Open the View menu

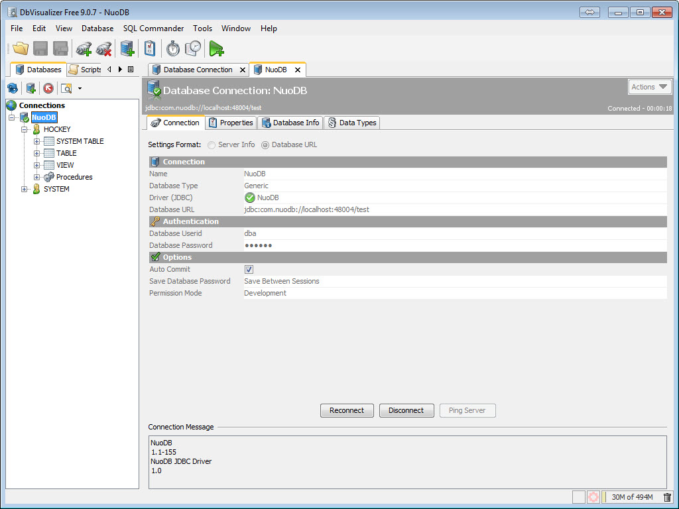64,28
